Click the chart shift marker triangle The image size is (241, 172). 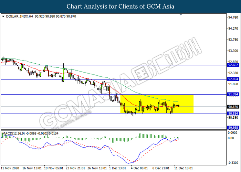point(181,14)
